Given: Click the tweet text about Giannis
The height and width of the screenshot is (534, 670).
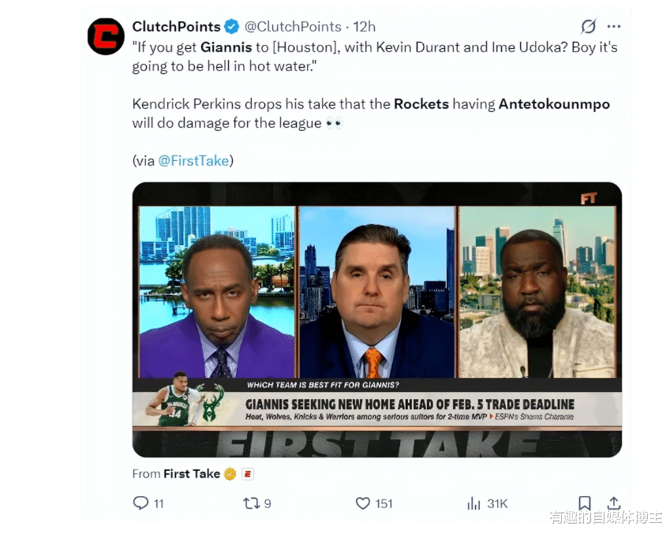Looking at the screenshot, I should click(374, 56).
